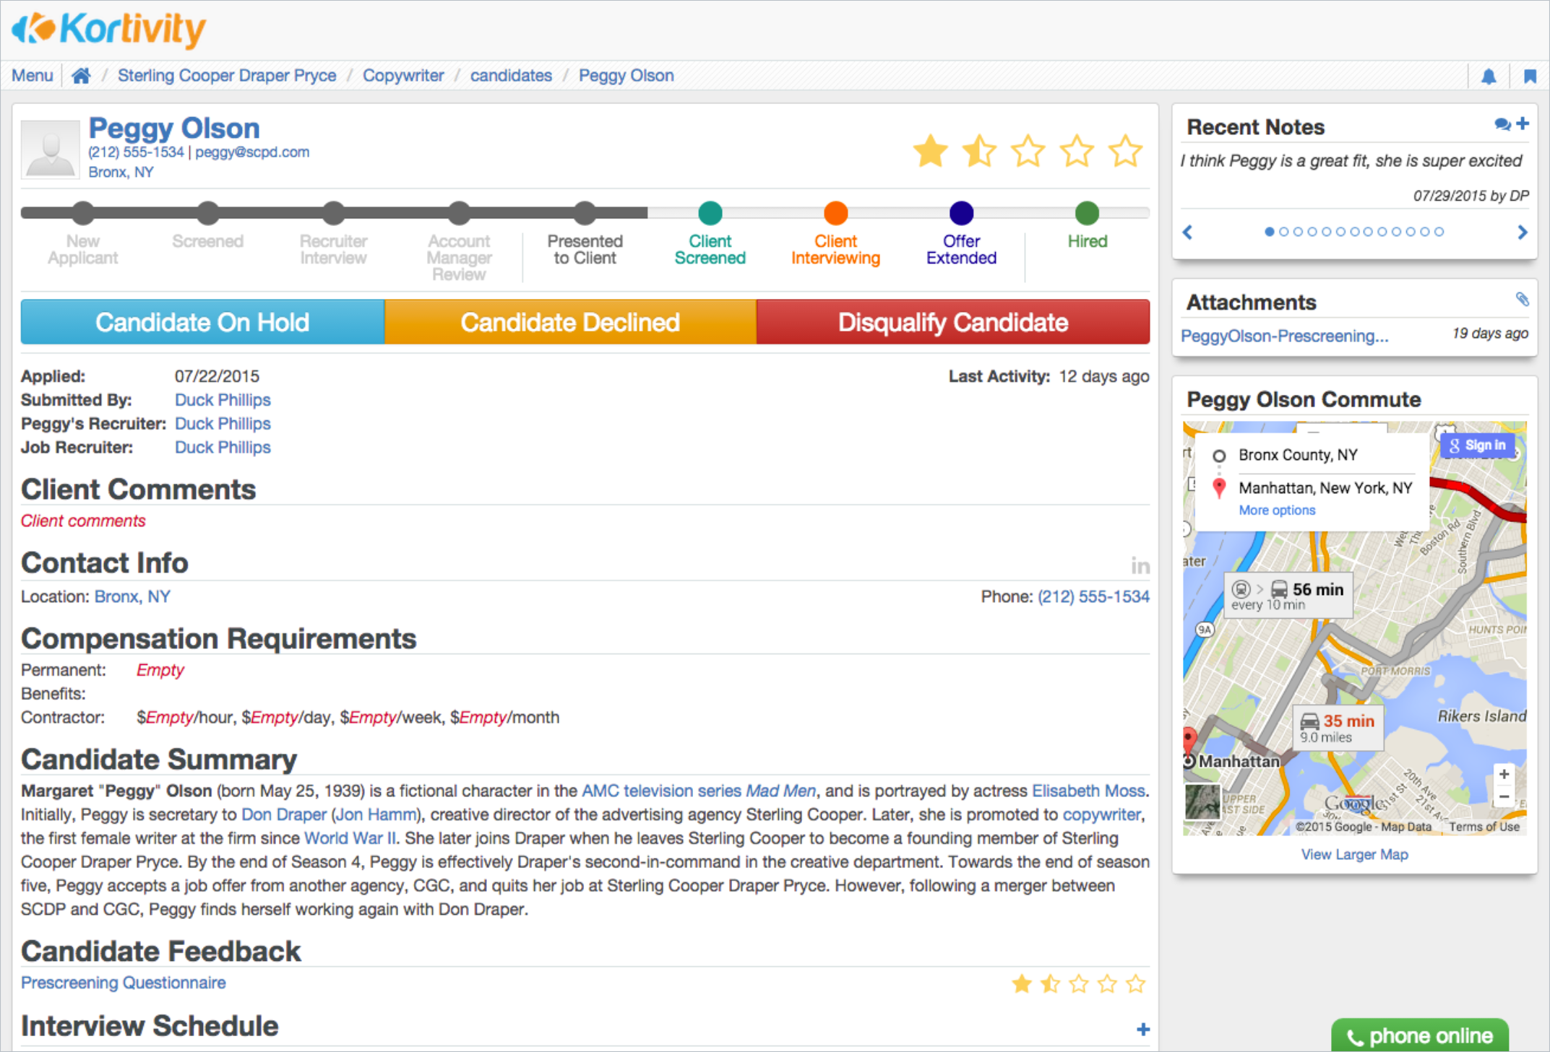Screen dimensions: 1550x1052
Task: Click the Disqualify Candidate button
Action: click(952, 322)
